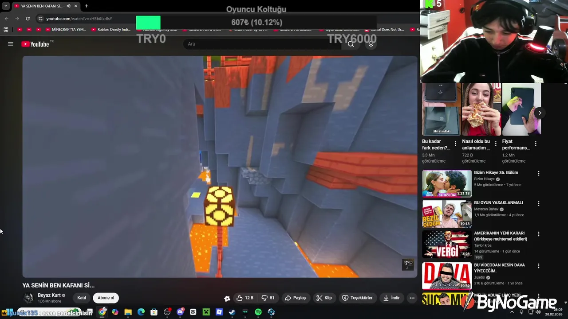Open options for BU OYUN YASAKLANMALI
The image size is (568, 319).
(539, 204)
